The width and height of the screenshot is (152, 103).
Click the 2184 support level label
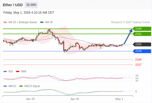click(x=138, y=59)
